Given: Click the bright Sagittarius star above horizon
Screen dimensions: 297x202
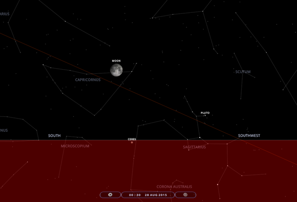Looking at the screenshot, I should click(200, 137).
